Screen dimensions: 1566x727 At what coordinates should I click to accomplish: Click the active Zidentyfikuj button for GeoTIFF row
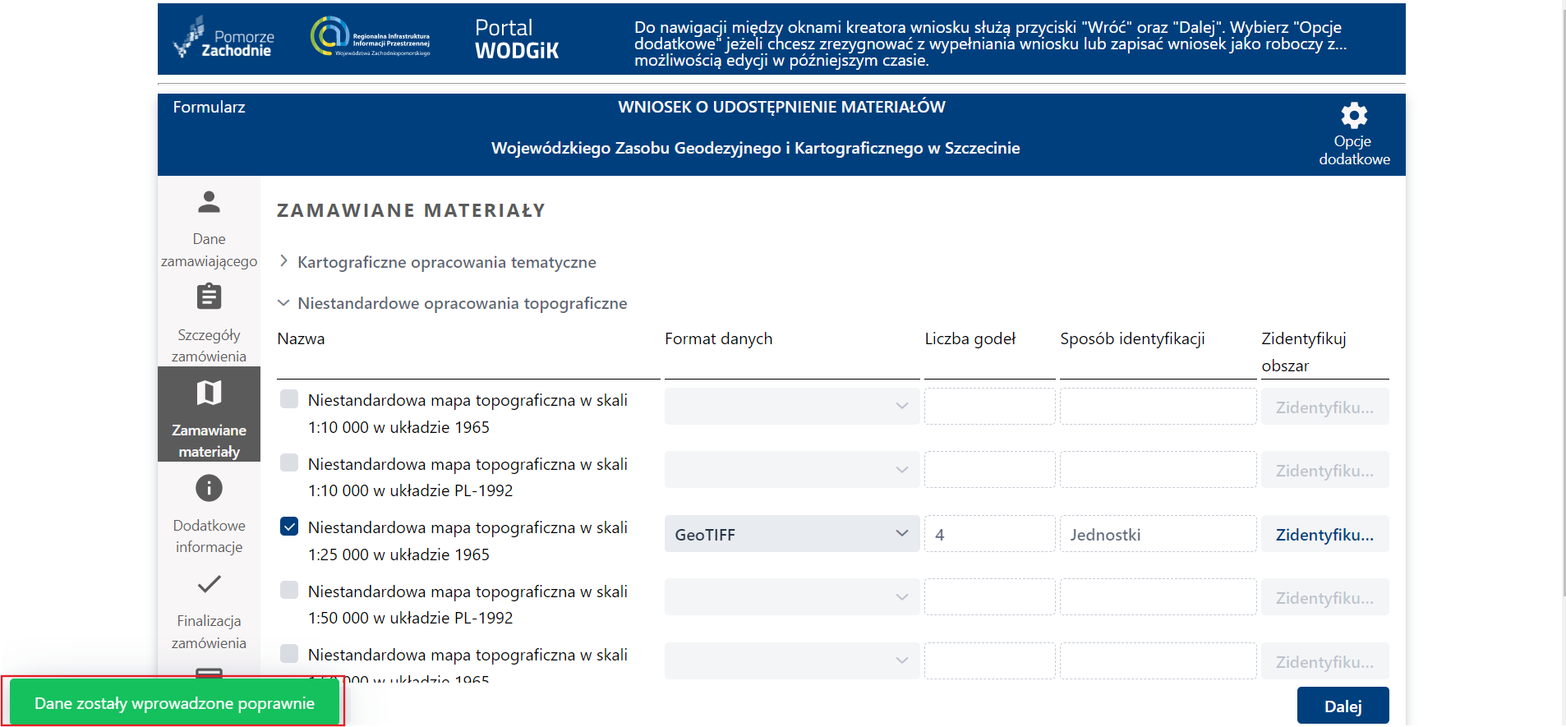coord(1324,535)
